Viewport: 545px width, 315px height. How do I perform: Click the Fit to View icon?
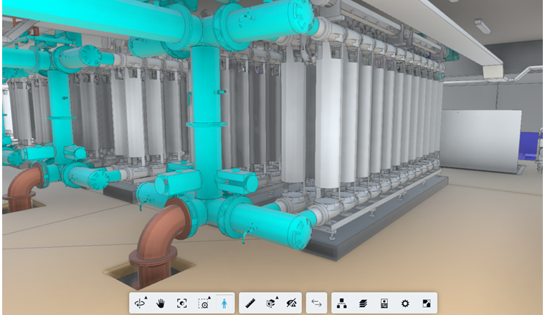181,304
